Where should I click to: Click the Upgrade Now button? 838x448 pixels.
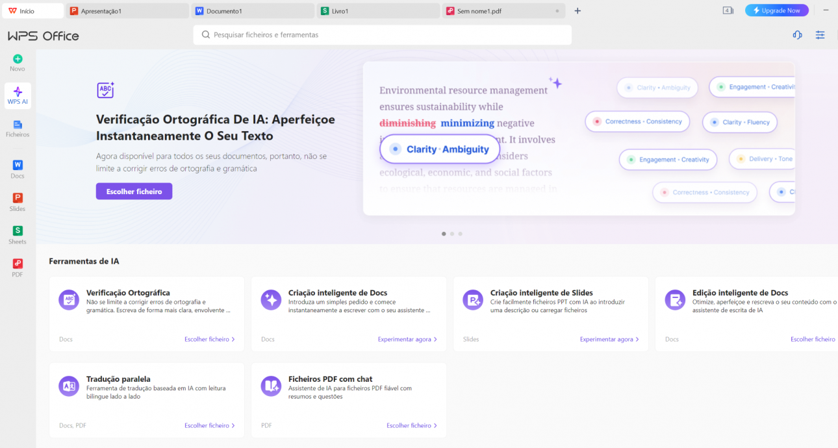click(x=777, y=10)
